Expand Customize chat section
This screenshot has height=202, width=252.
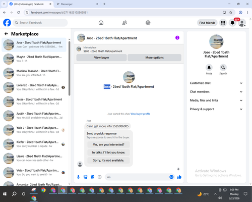(x=216, y=83)
